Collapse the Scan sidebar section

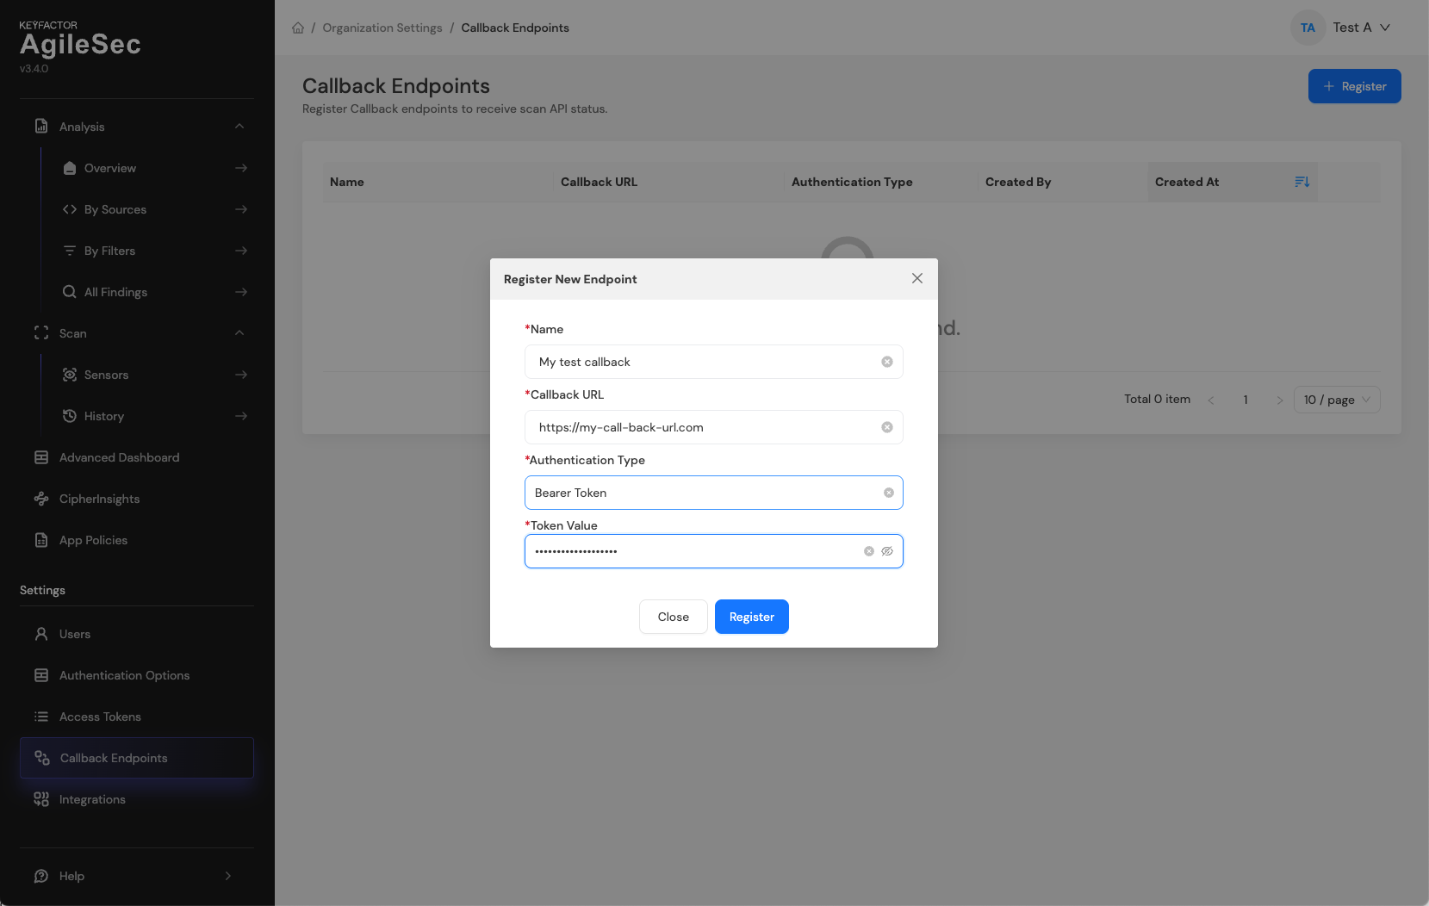pyautogui.click(x=239, y=333)
